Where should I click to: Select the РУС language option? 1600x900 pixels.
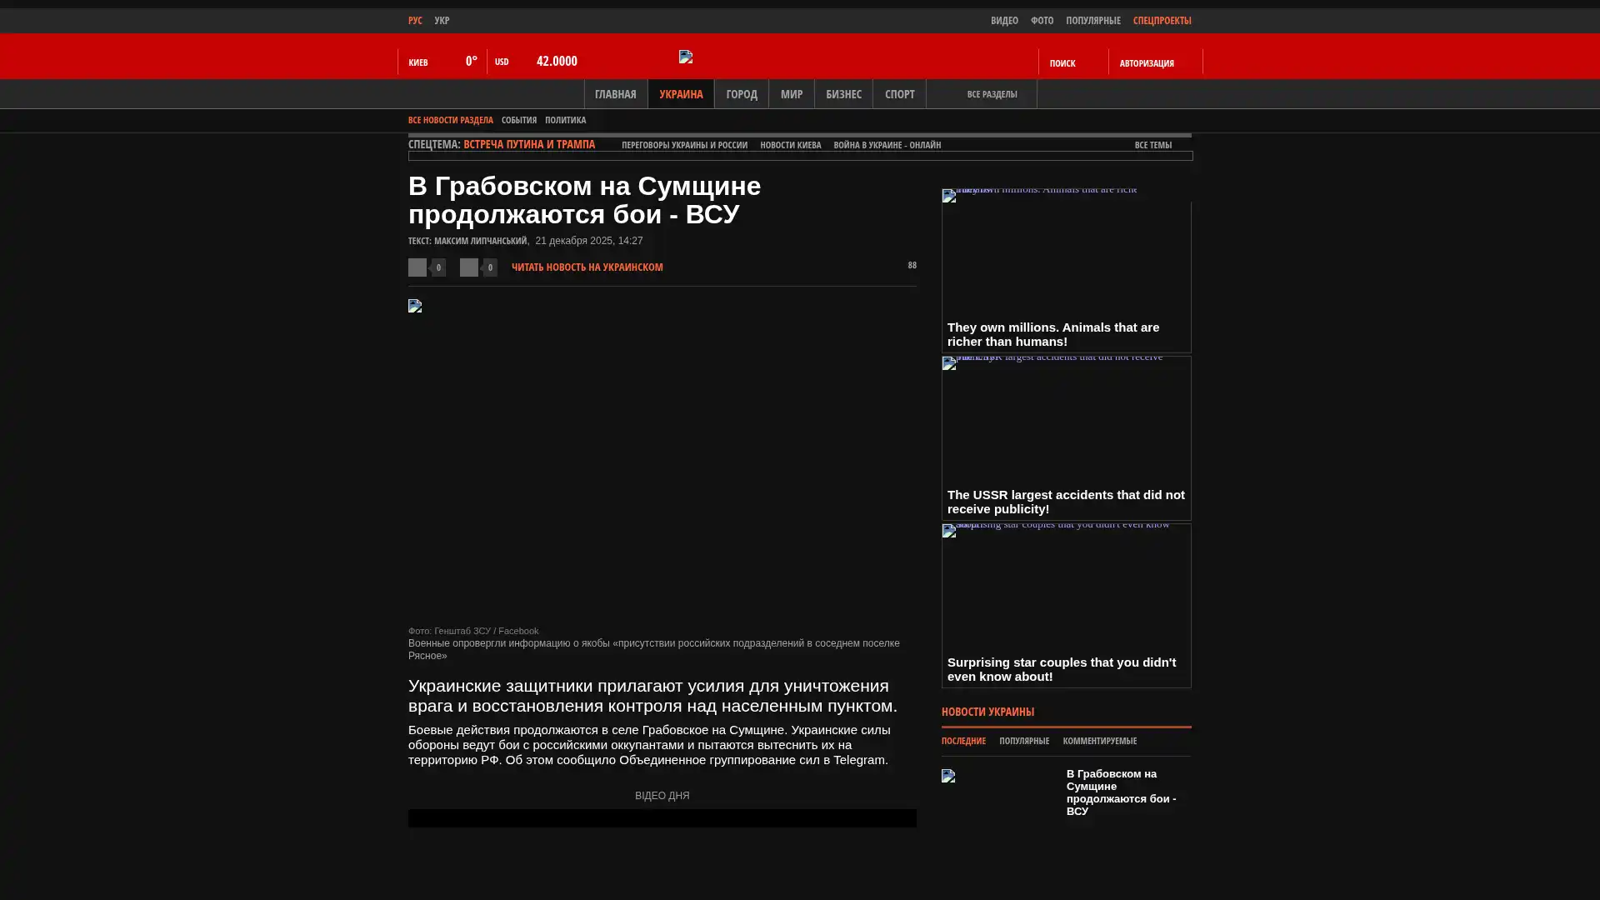tap(415, 20)
